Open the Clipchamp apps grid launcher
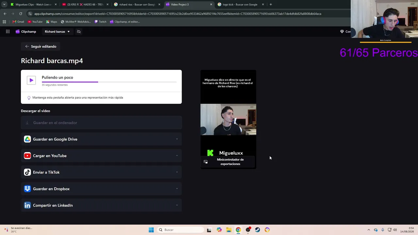 [x=8, y=32]
